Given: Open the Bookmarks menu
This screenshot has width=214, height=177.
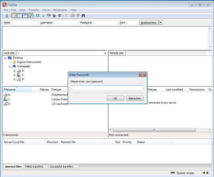Looking at the screenshot, I should click(x=60, y=10).
